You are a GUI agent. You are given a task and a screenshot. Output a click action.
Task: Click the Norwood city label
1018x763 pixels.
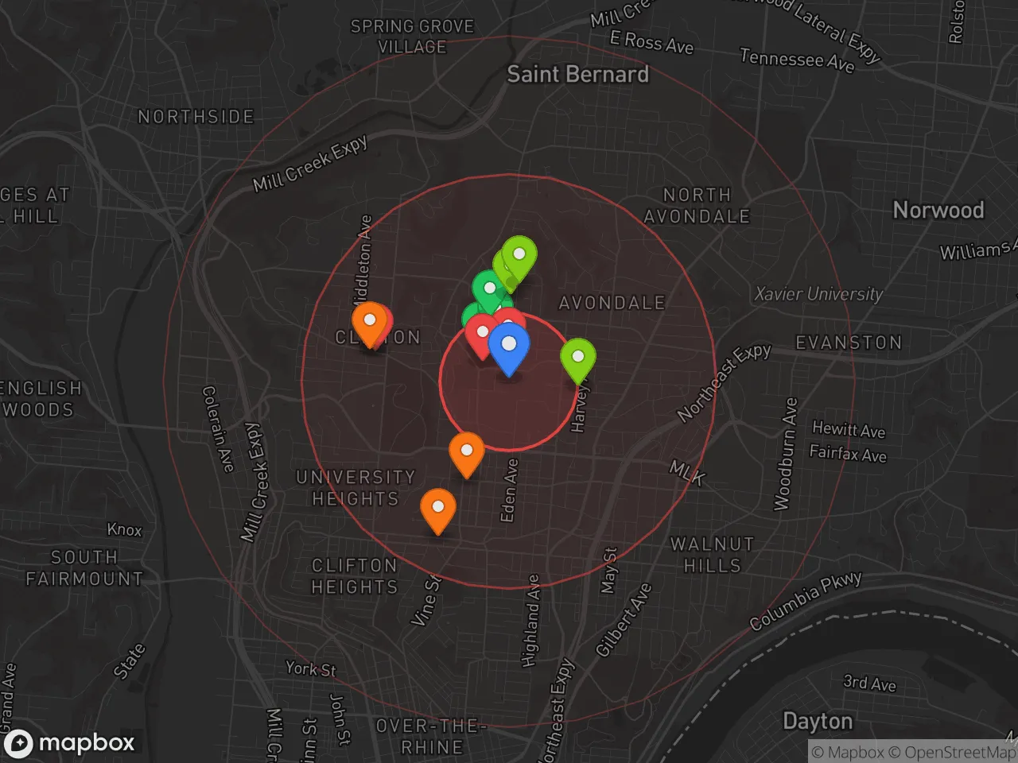tap(938, 211)
